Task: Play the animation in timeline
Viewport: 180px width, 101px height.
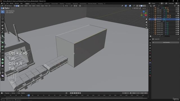Action: pos(76,93)
